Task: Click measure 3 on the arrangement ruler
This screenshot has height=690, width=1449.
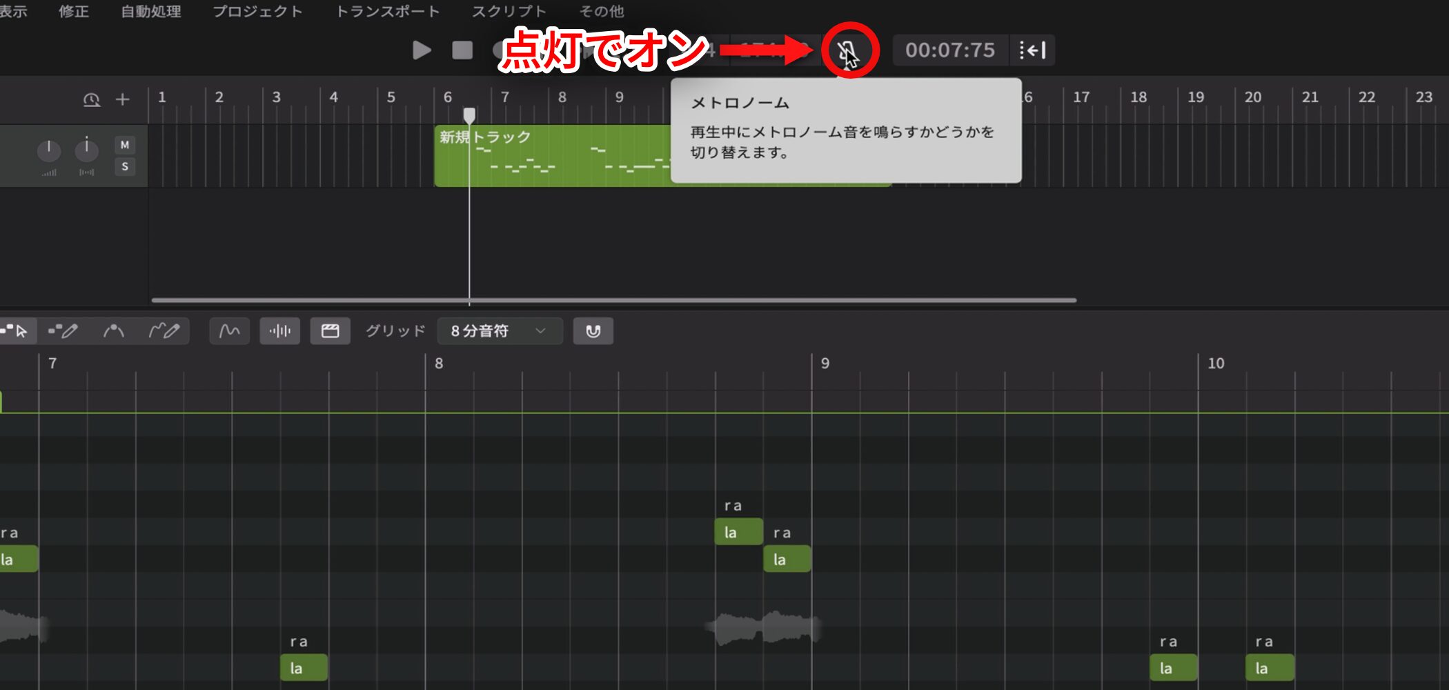Action: click(x=276, y=97)
